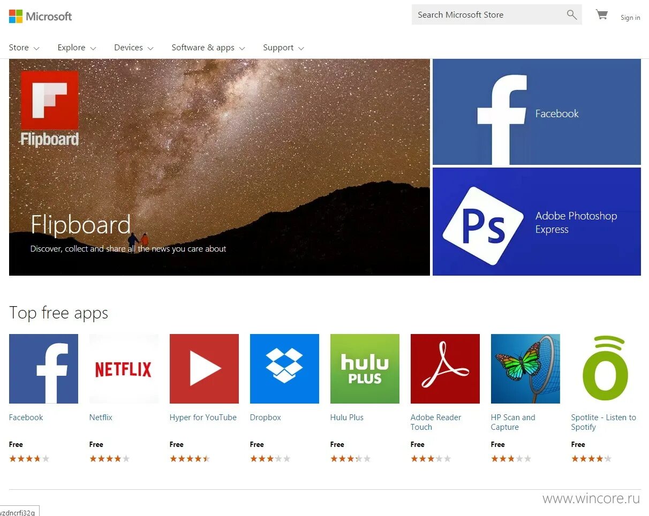Click the star rating under Hulu Plus
649x516 pixels.
pos(351,459)
